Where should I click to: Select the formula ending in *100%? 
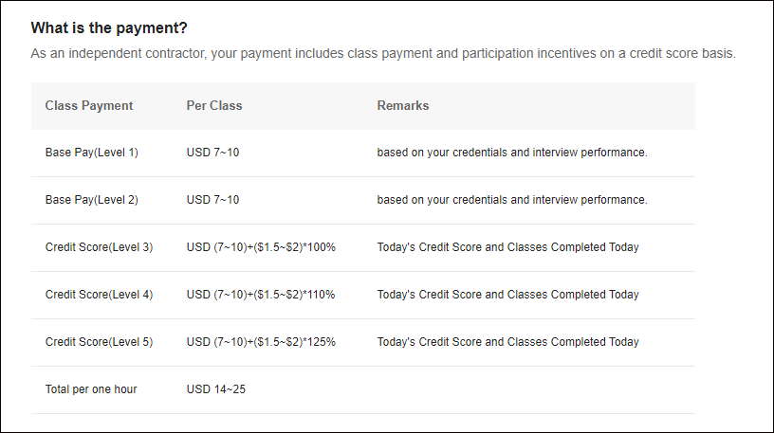pyautogui.click(x=261, y=247)
